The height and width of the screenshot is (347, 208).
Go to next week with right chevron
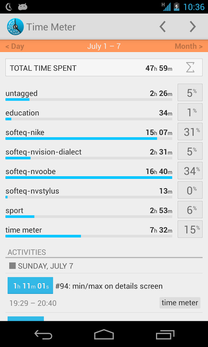(193, 27)
